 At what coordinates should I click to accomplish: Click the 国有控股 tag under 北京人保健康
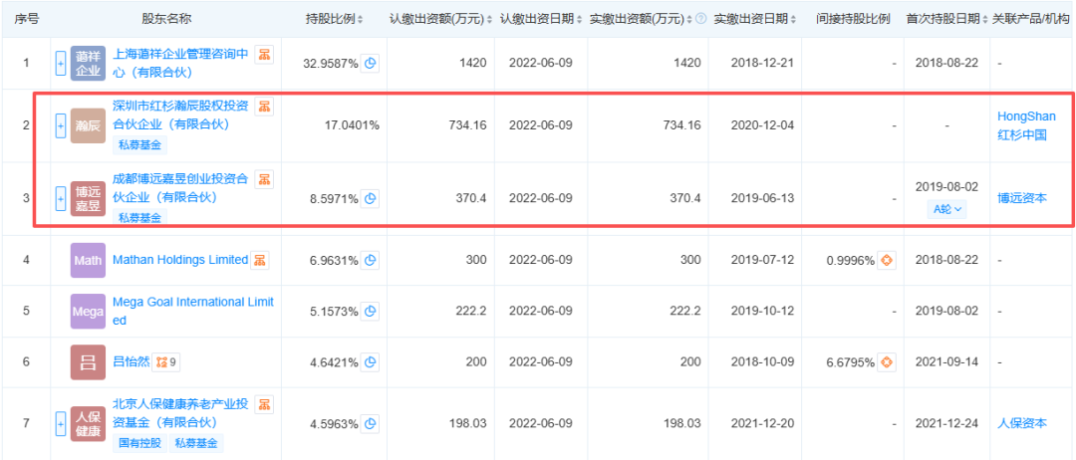140,443
